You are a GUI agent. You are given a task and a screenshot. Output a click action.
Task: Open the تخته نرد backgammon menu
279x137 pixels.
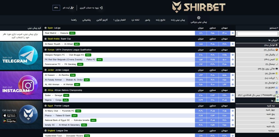point(135,20)
